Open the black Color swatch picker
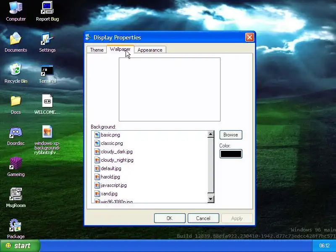 coord(231,154)
